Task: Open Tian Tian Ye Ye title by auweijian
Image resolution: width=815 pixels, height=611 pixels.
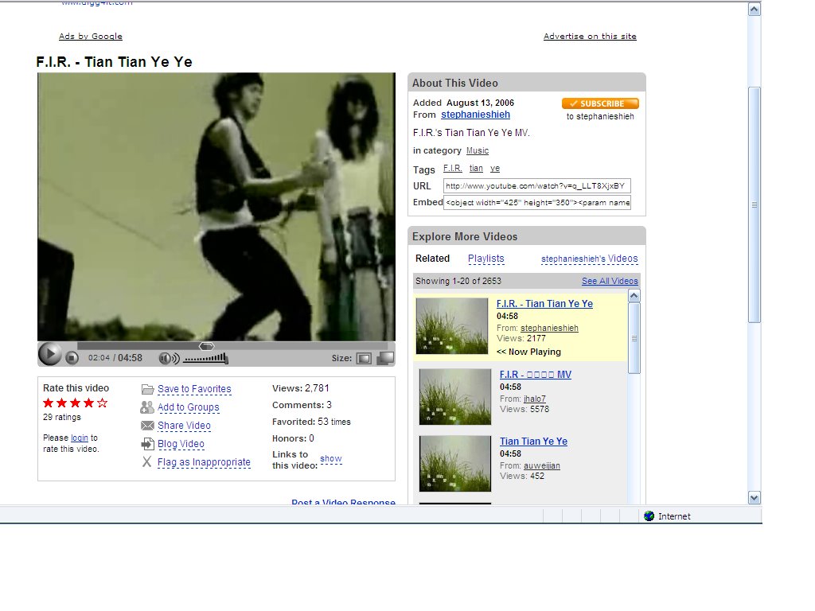Action: pos(534,441)
